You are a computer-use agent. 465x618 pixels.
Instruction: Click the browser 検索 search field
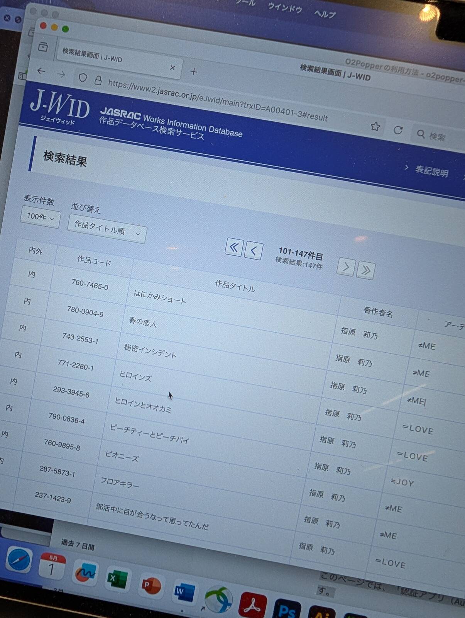click(438, 136)
